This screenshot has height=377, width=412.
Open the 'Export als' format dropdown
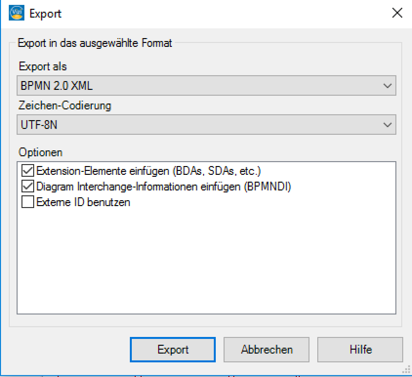[206, 86]
